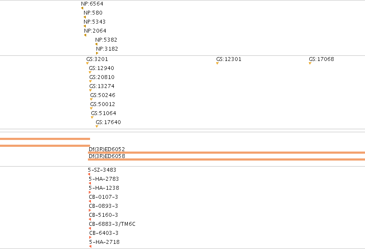Screen dimensions: 365x249
Task: Click the red marker under CB-6883-3/TM6C
Action: point(90,228)
